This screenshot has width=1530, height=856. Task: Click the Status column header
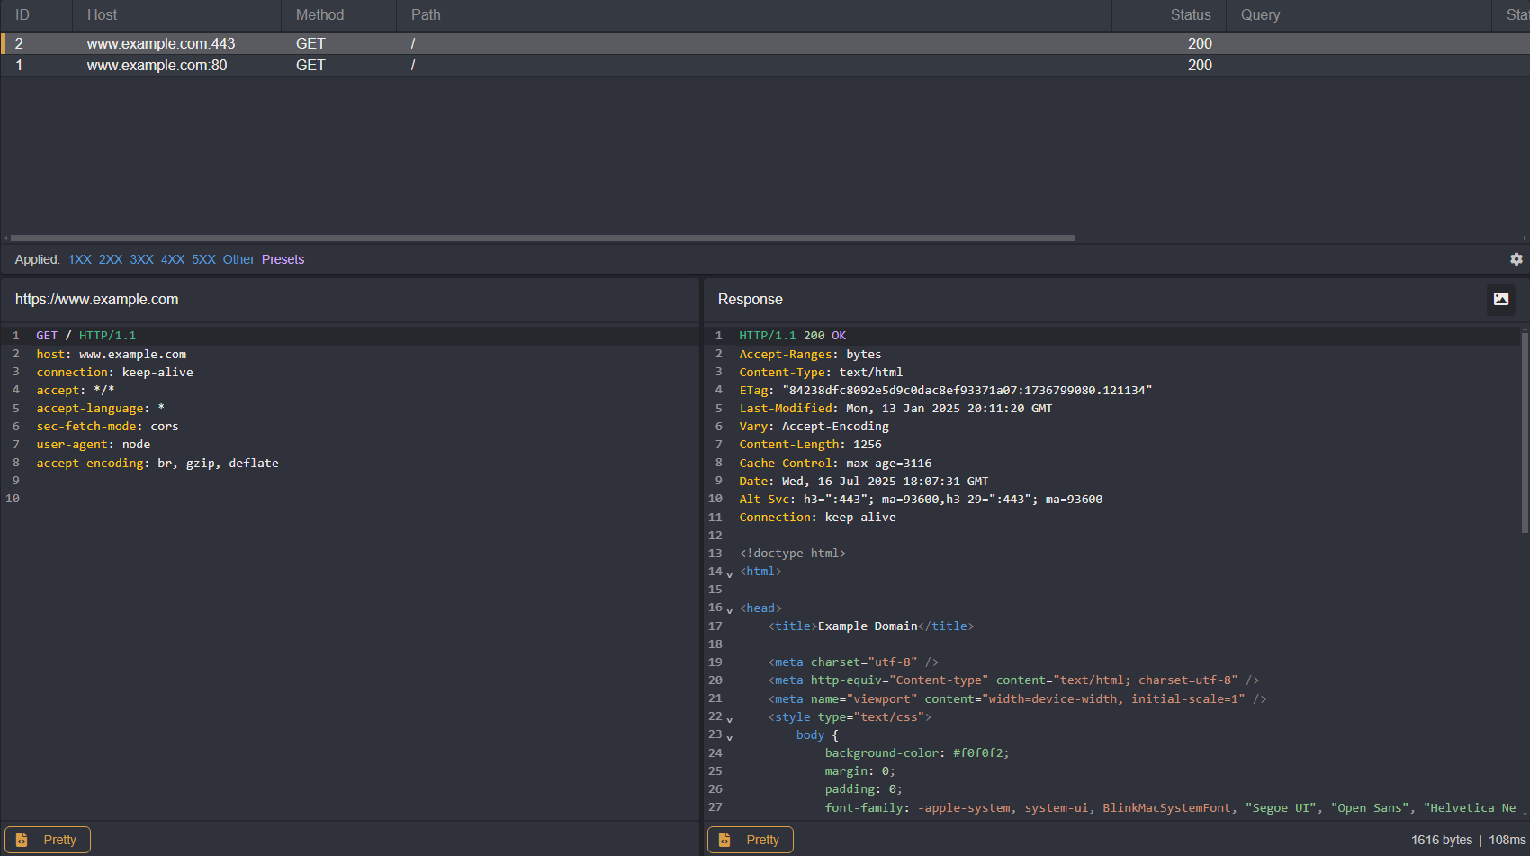[x=1190, y=14]
